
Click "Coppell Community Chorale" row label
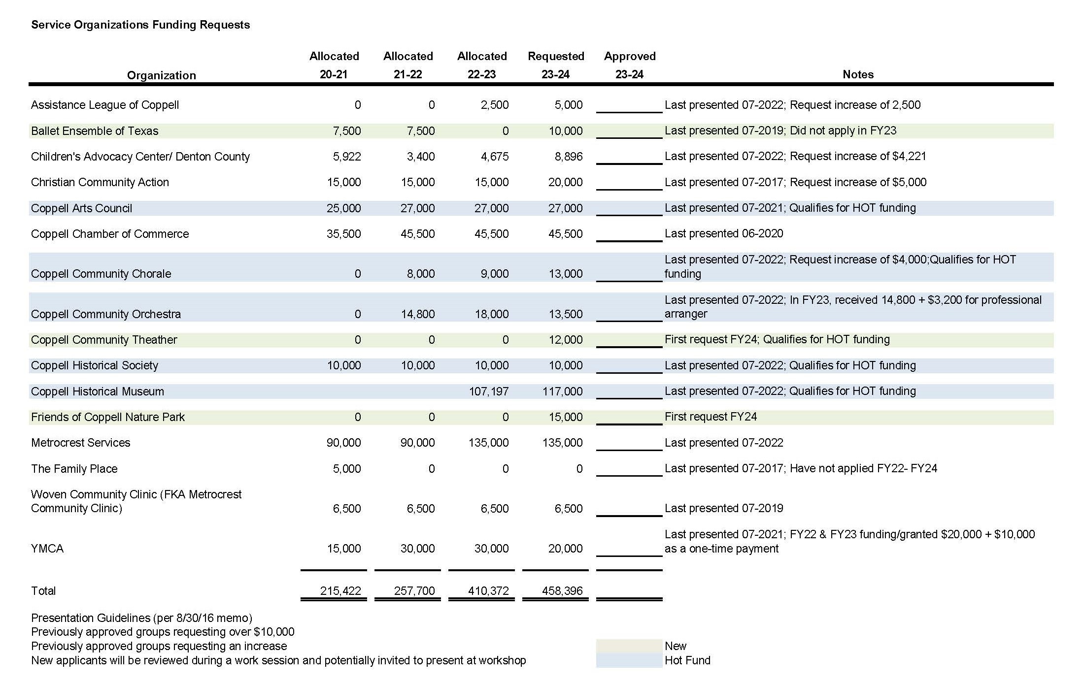(101, 274)
